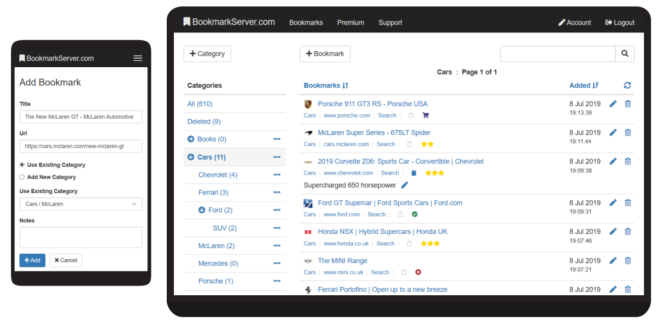662x323 pixels.
Task: Click the refresh icon in bookmarks header
Action: click(627, 86)
